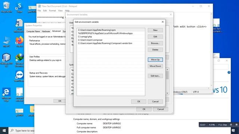Move the selected path down

coord(155,66)
